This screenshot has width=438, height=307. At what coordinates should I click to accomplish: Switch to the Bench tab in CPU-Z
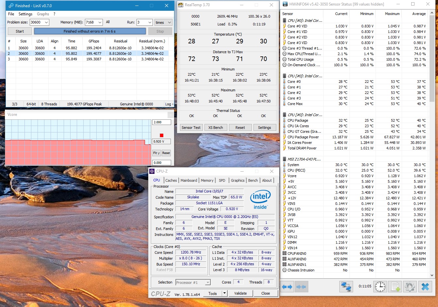[x=253, y=180]
